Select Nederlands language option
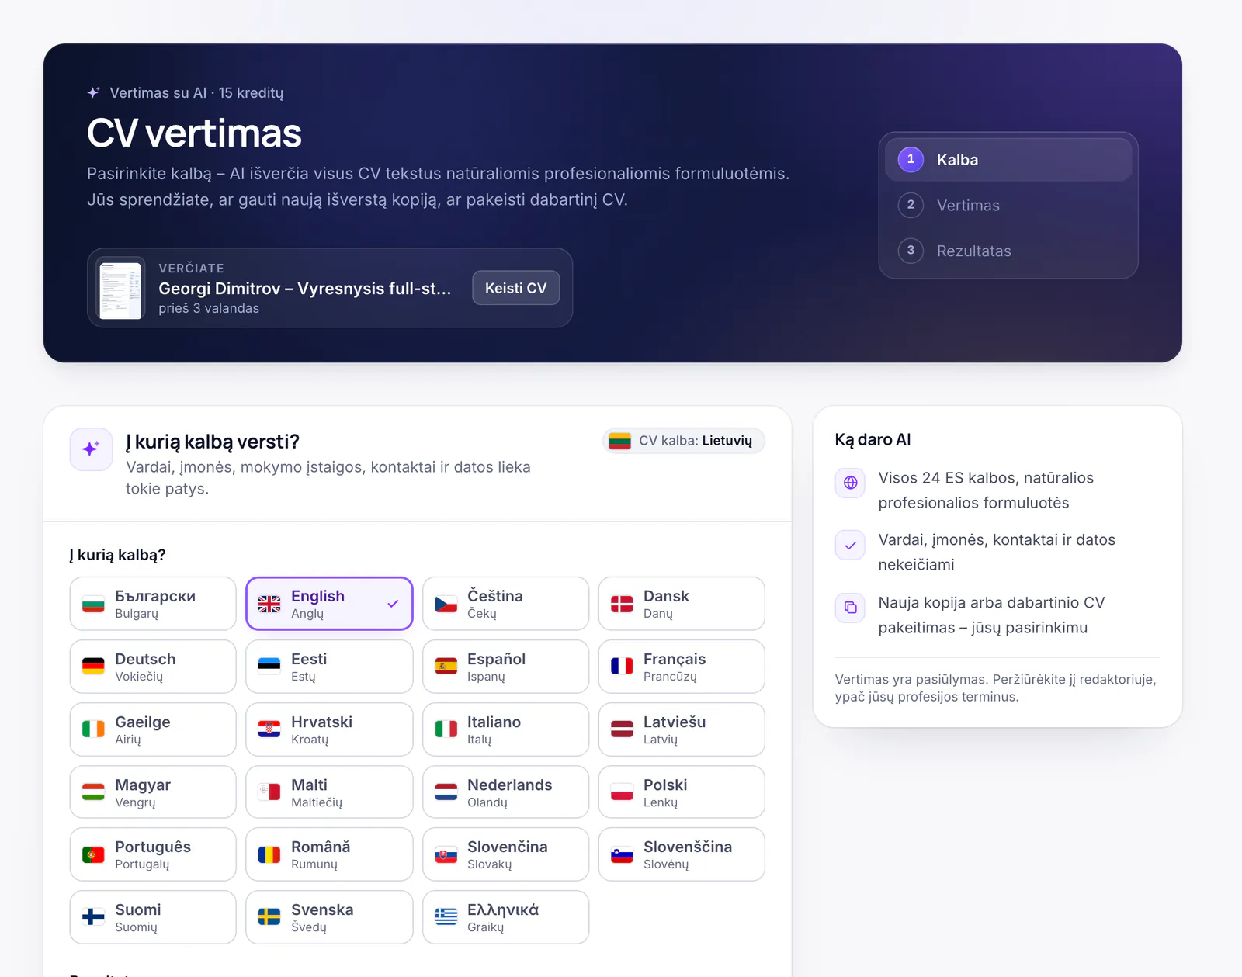 coord(505,792)
